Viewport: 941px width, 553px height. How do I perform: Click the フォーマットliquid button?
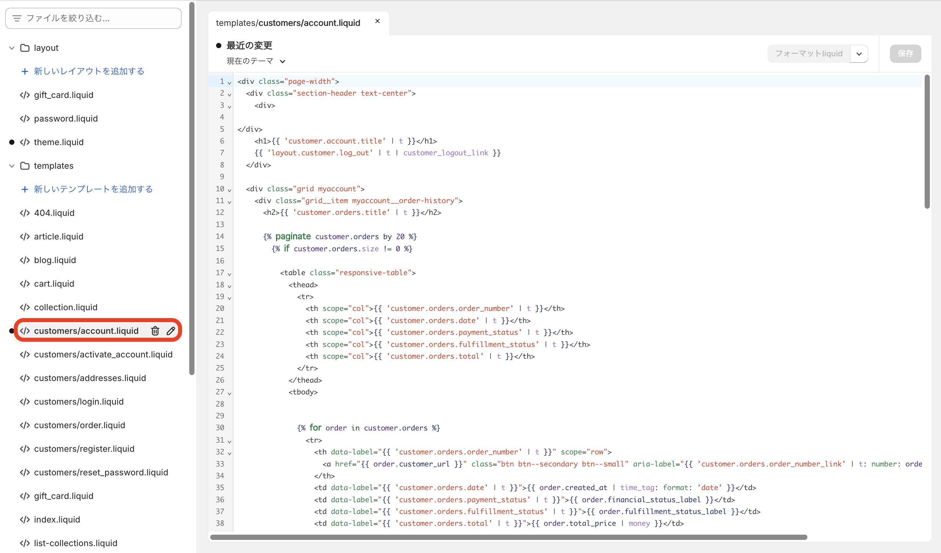(809, 54)
